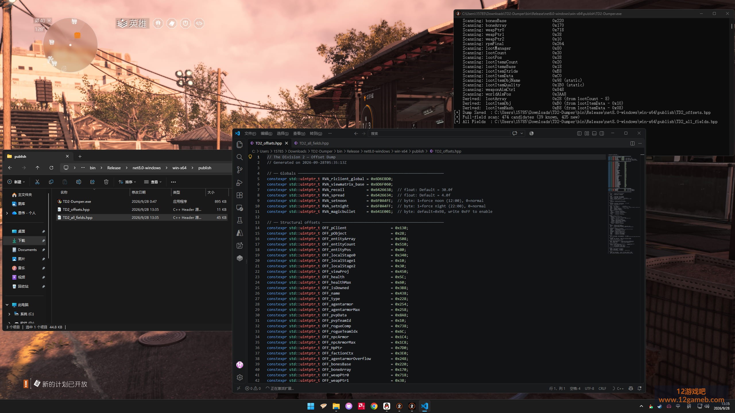Viewport: 735px width, 413px height.
Task: Open the 排序 sort dropdown in File Explorer
Action: tap(127, 182)
